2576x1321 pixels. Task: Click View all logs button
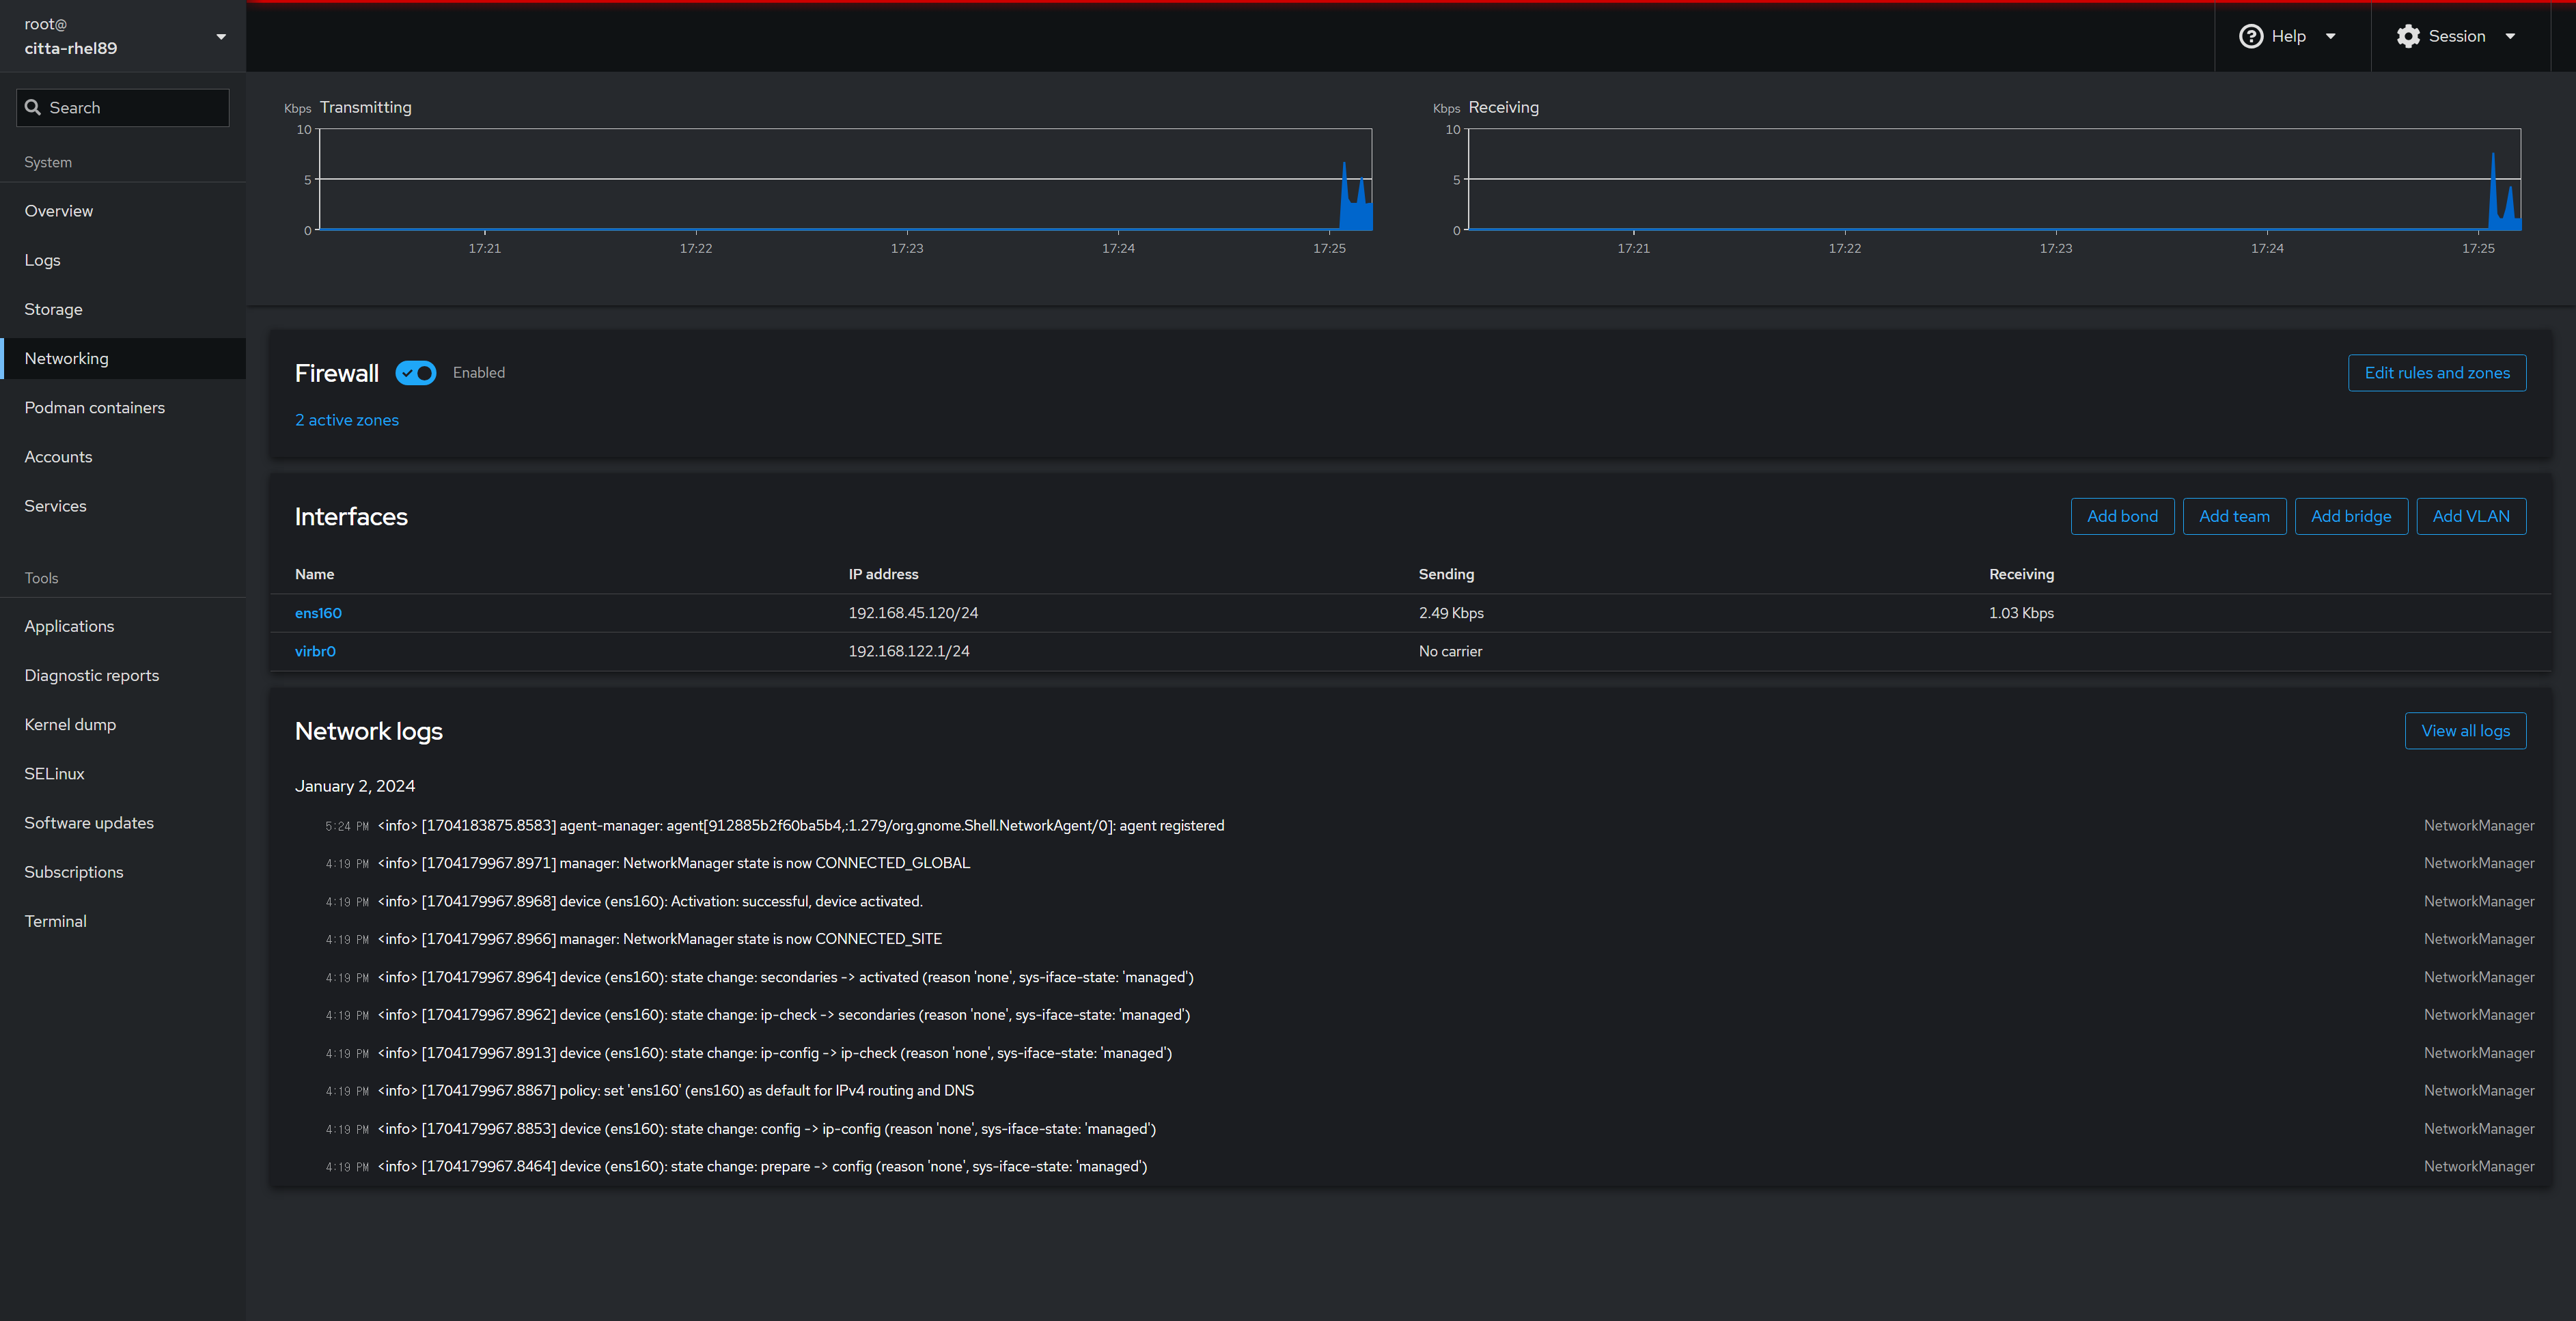(2465, 731)
